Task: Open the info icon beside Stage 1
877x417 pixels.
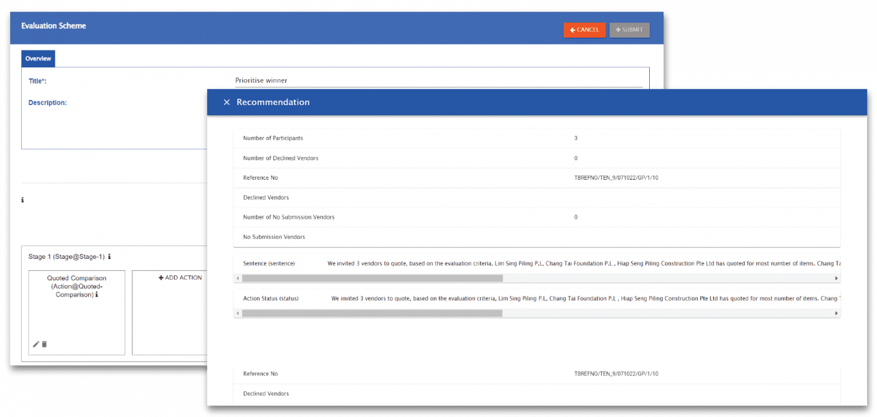Action: click(x=108, y=257)
